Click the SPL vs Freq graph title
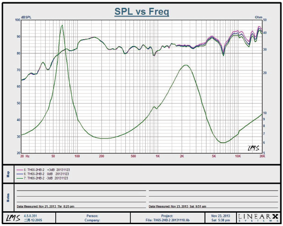 click(x=141, y=12)
